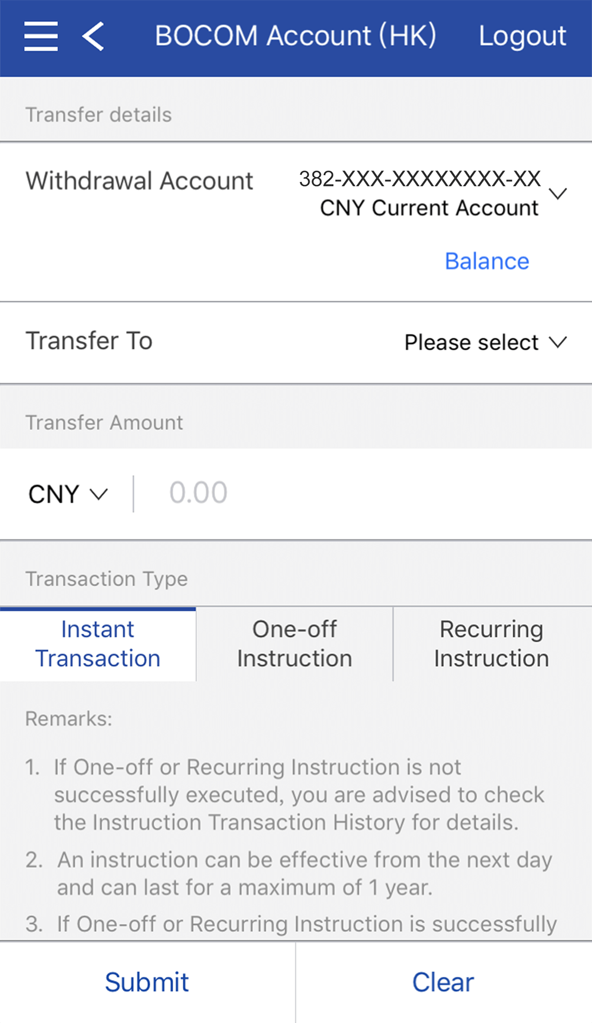The height and width of the screenshot is (1023, 592).
Task: Log out of the BOCOM account
Action: pyautogui.click(x=522, y=36)
